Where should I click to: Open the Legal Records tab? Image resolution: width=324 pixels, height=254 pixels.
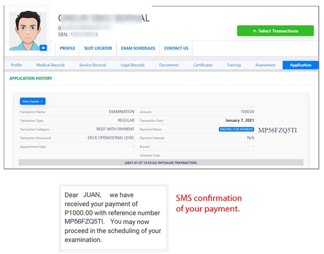[x=132, y=65]
